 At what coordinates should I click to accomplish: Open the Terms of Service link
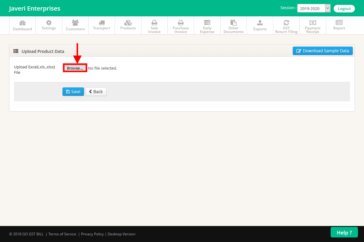(62, 234)
